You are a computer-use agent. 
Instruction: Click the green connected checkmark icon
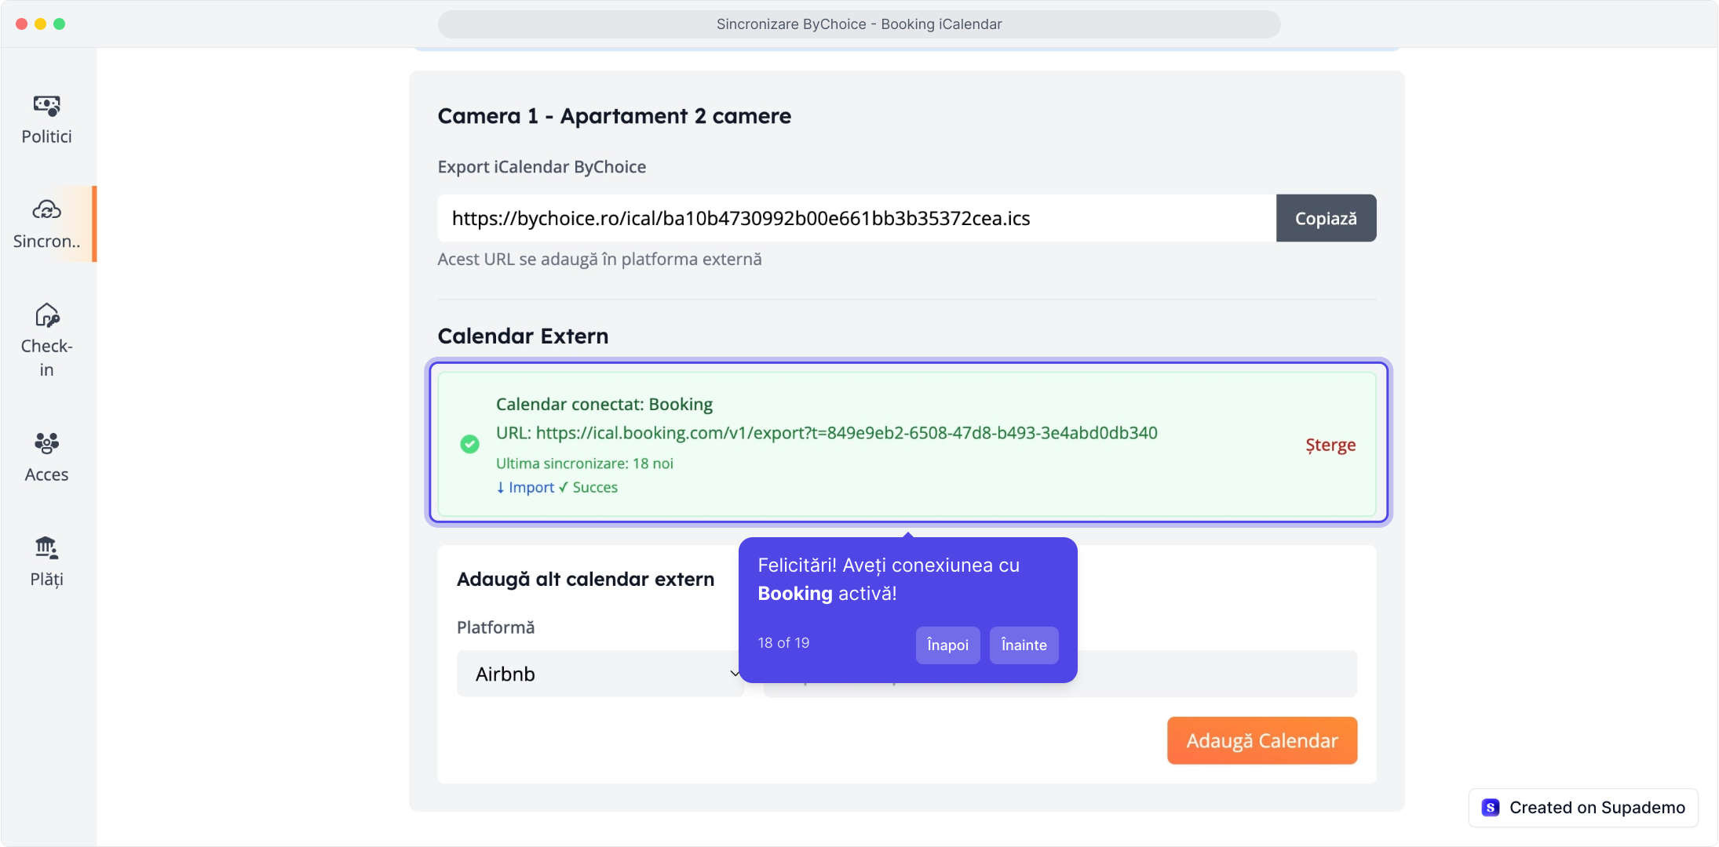[469, 445]
